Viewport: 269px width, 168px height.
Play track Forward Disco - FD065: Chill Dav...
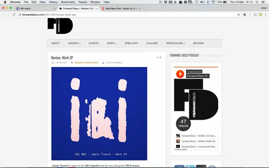[196, 136]
